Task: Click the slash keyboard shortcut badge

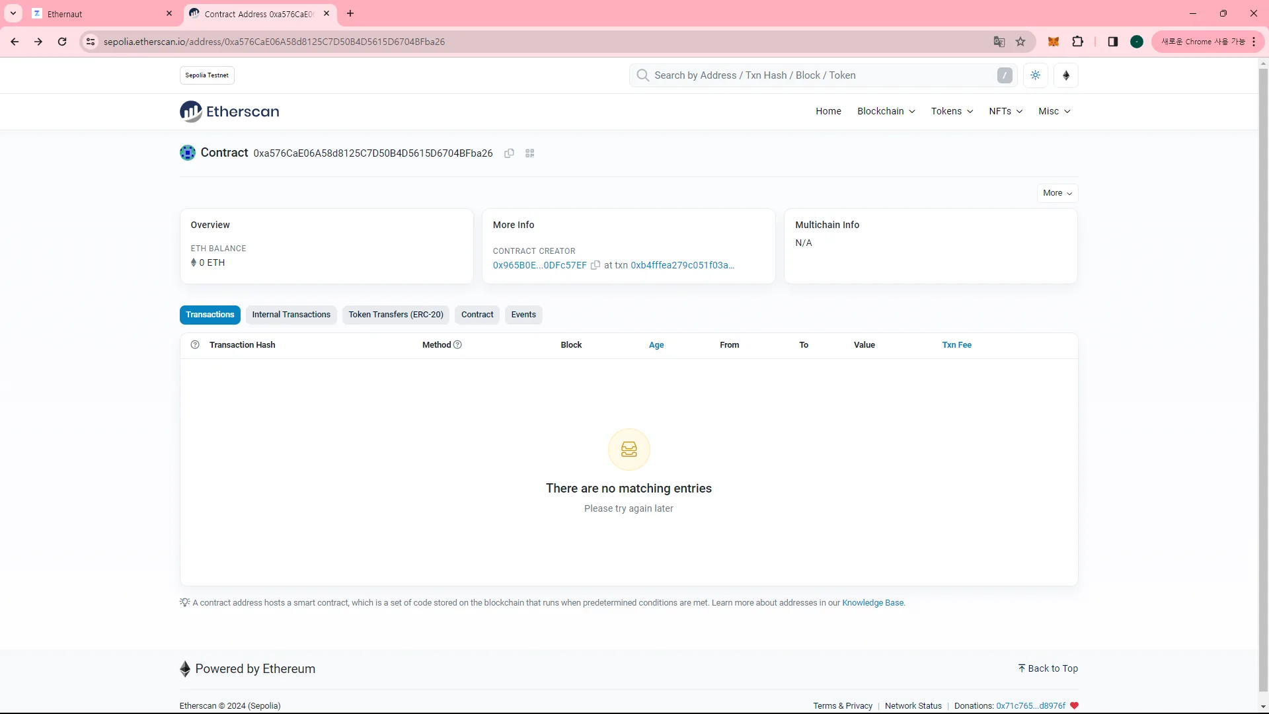Action: point(1005,75)
